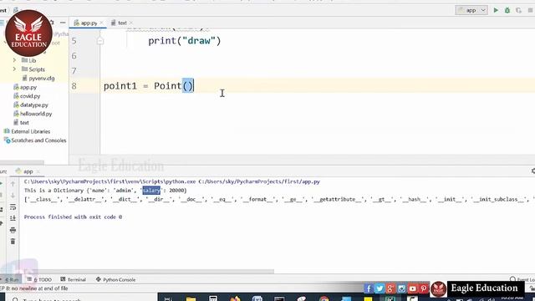Screen dimensions: 535x301
Task: Open the Run tool window button
Action: tap(10, 279)
